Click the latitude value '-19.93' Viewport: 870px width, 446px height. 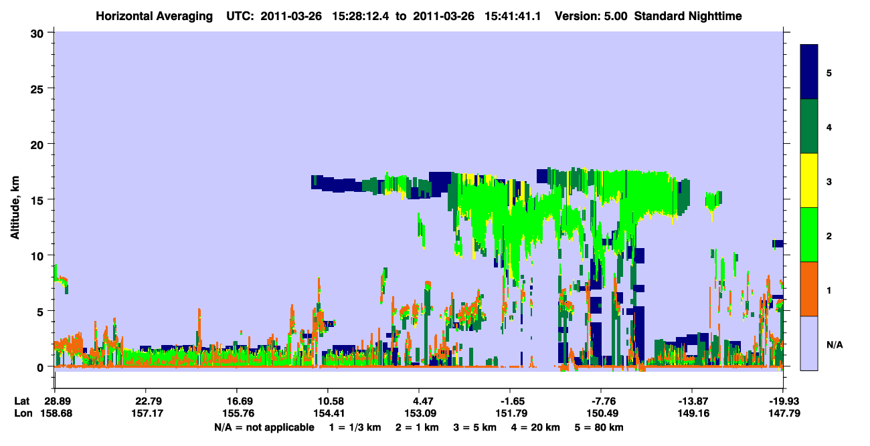pos(783,401)
